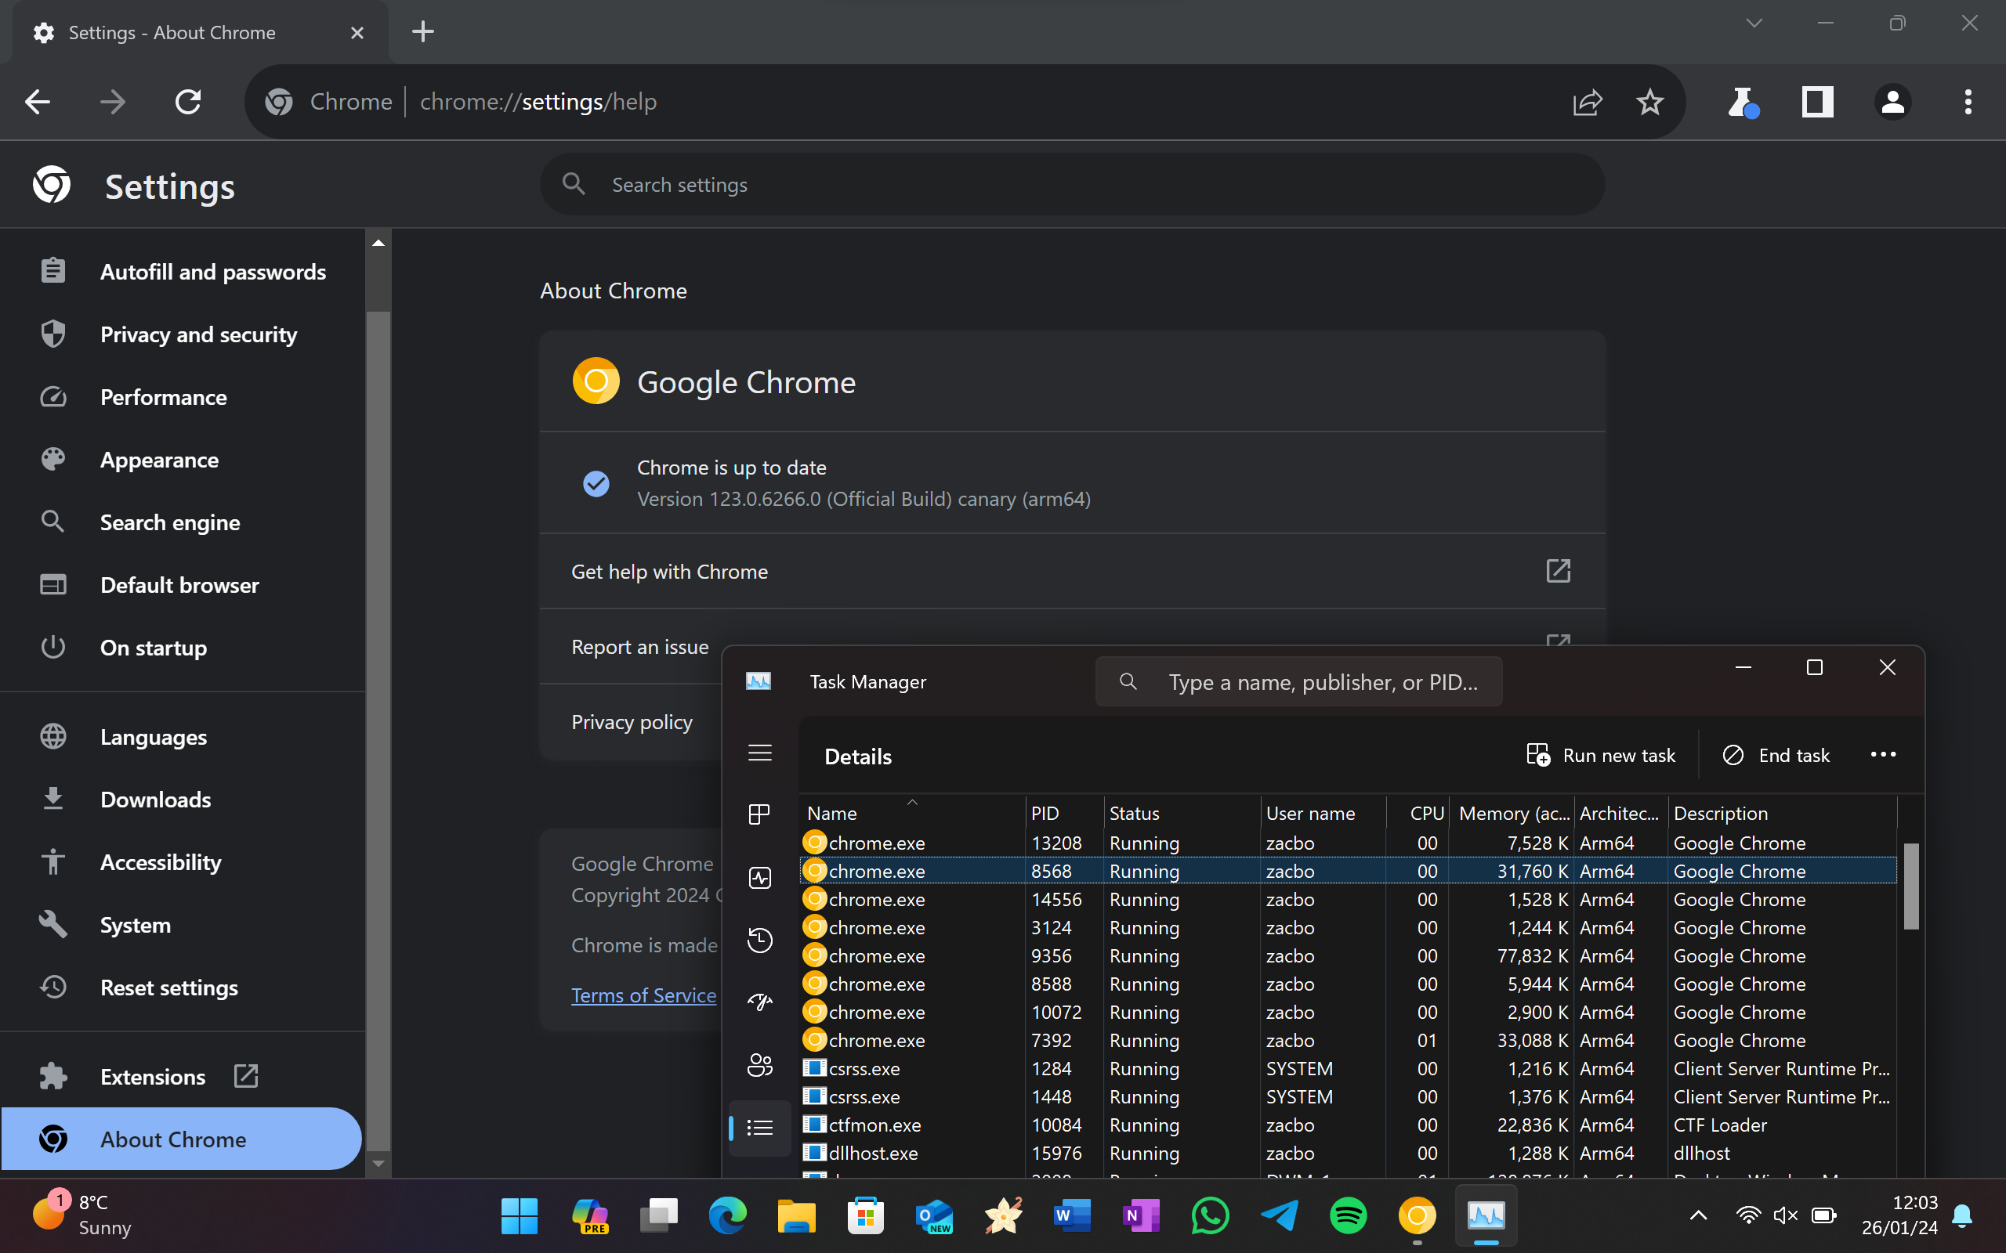2006x1253 pixels.
Task: Open the Task Manager navigation menu
Action: click(x=759, y=753)
